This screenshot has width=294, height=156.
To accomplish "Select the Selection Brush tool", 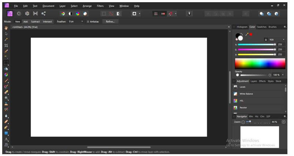I will coord(6,51).
